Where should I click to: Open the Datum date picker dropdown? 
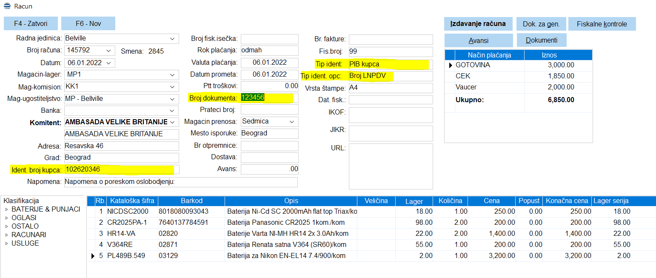click(109, 63)
